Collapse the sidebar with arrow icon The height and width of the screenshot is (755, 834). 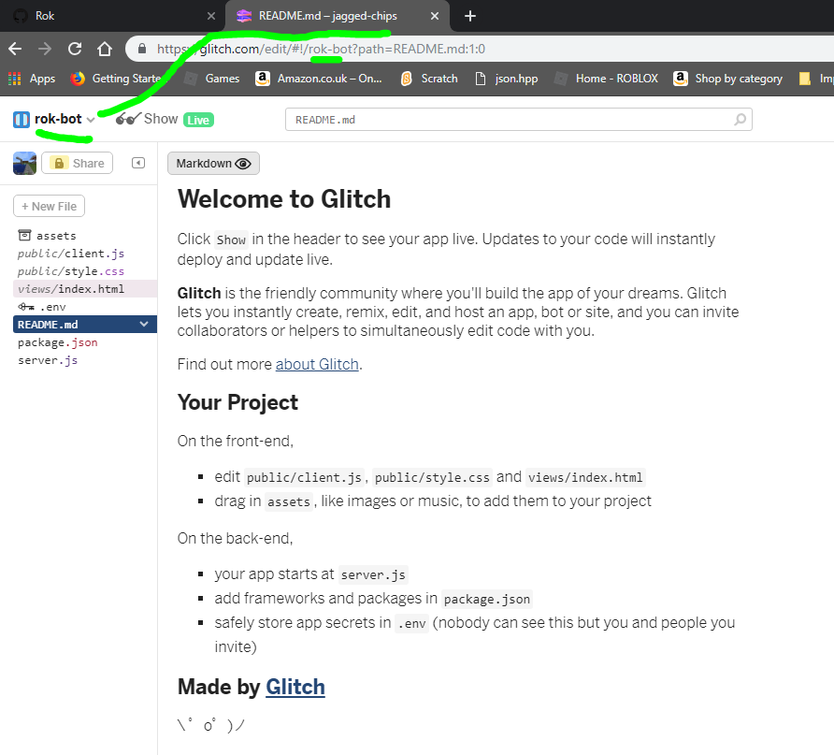click(138, 163)
